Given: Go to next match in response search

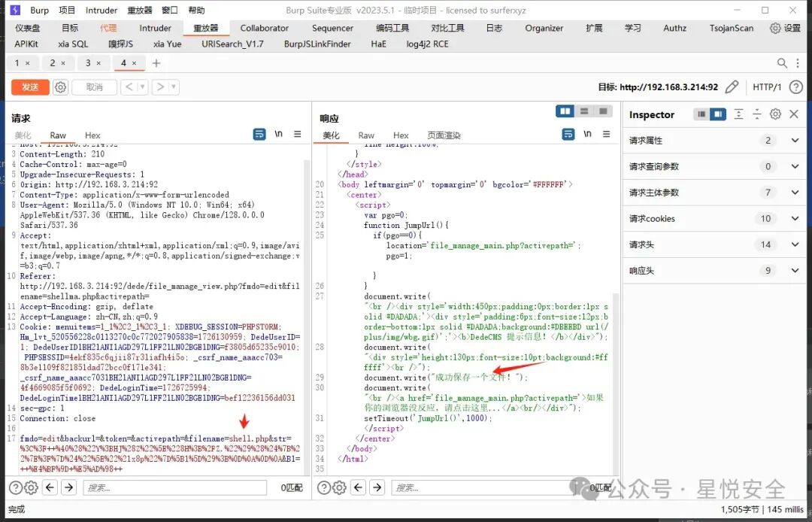Looking at the screenshot, I should pyautogui.click(x=377, y=487).
